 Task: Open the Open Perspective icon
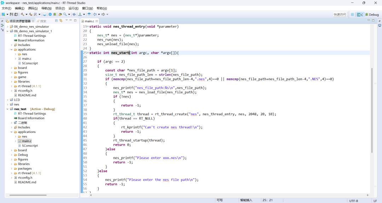point(352,14)
